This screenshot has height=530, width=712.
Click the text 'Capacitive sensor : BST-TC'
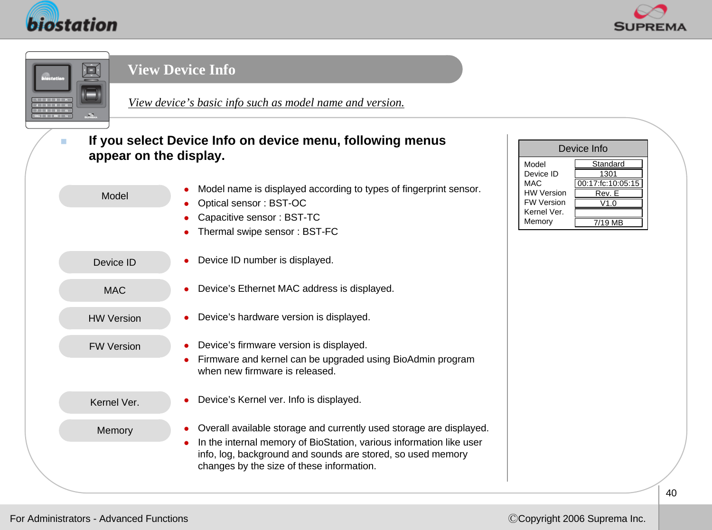tap(259, 217)
